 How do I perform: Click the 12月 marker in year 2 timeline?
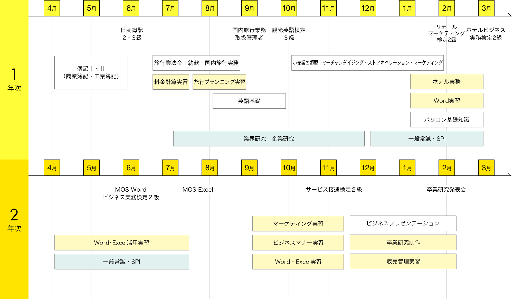click(x=368, y=168)
